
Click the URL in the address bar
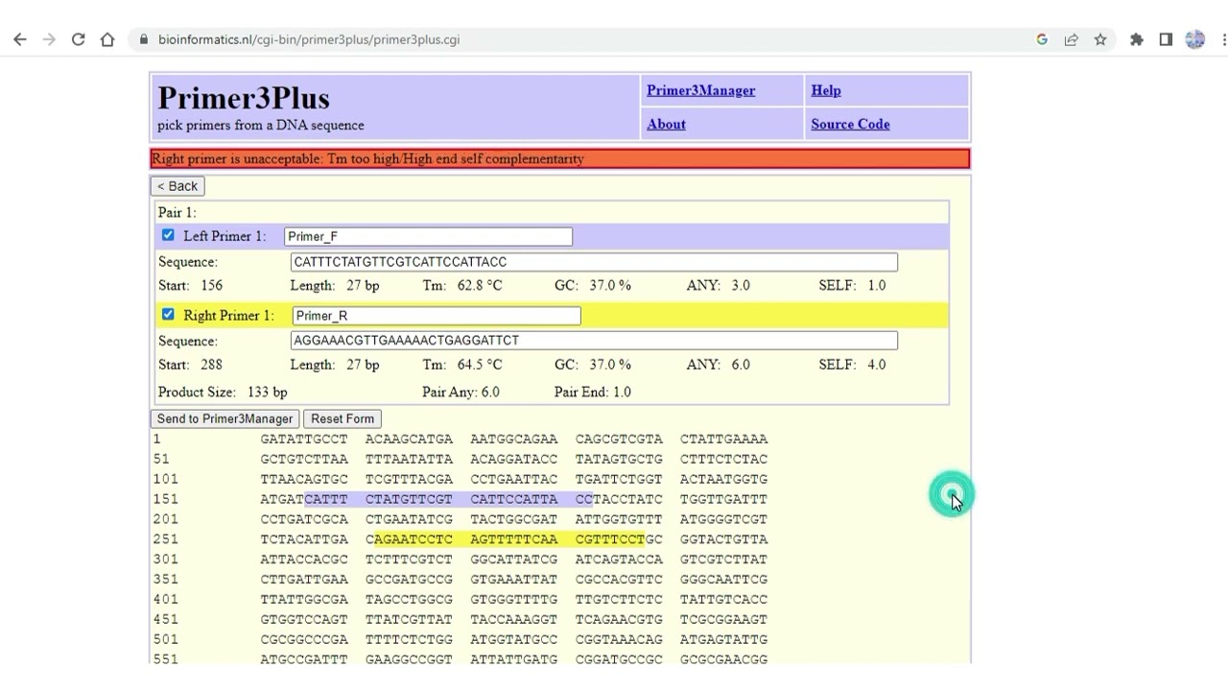click(x=309, y=39)
